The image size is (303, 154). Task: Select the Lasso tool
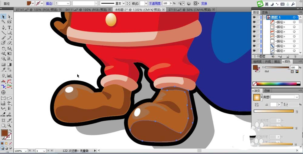[9, 21]
